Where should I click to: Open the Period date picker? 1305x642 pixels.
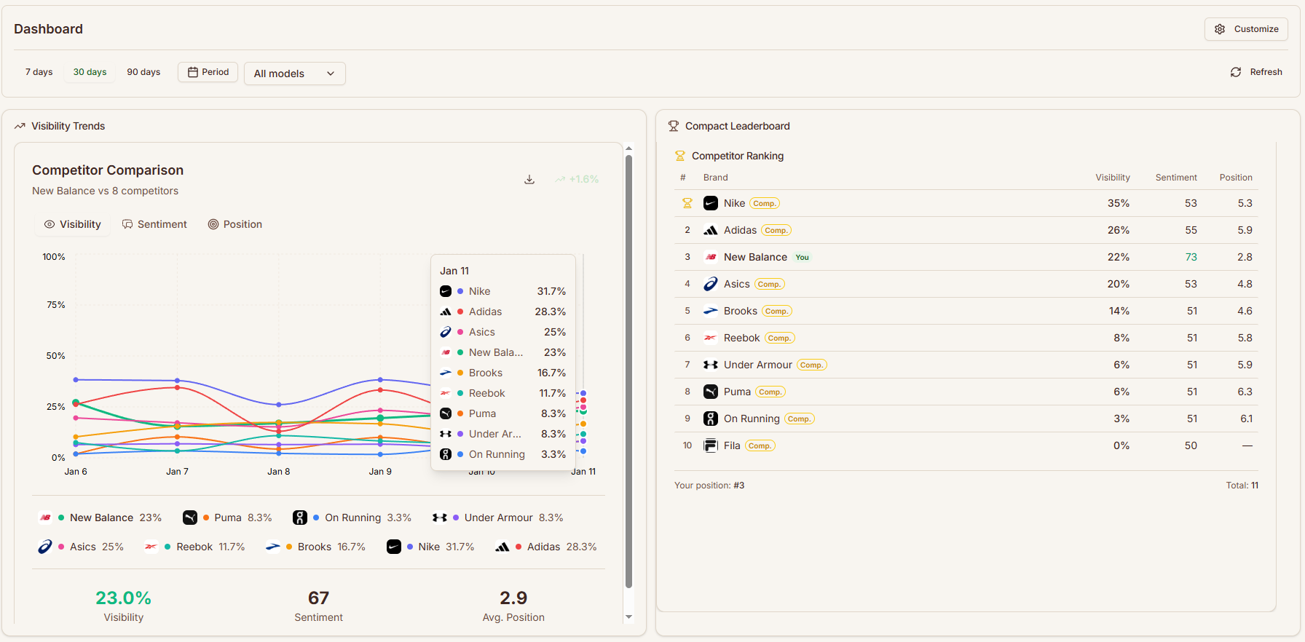208,72
